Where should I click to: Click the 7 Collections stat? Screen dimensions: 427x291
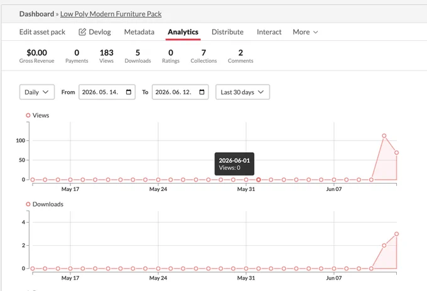pos(203,56)
